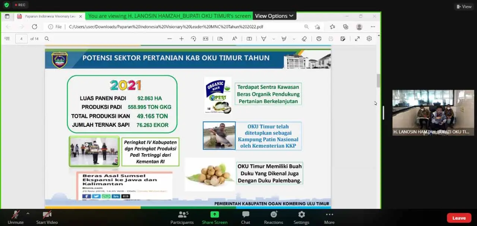Screen dimensions: 477x226
Task: Rotate the PDF page
Action: click(x=193, y=39)
